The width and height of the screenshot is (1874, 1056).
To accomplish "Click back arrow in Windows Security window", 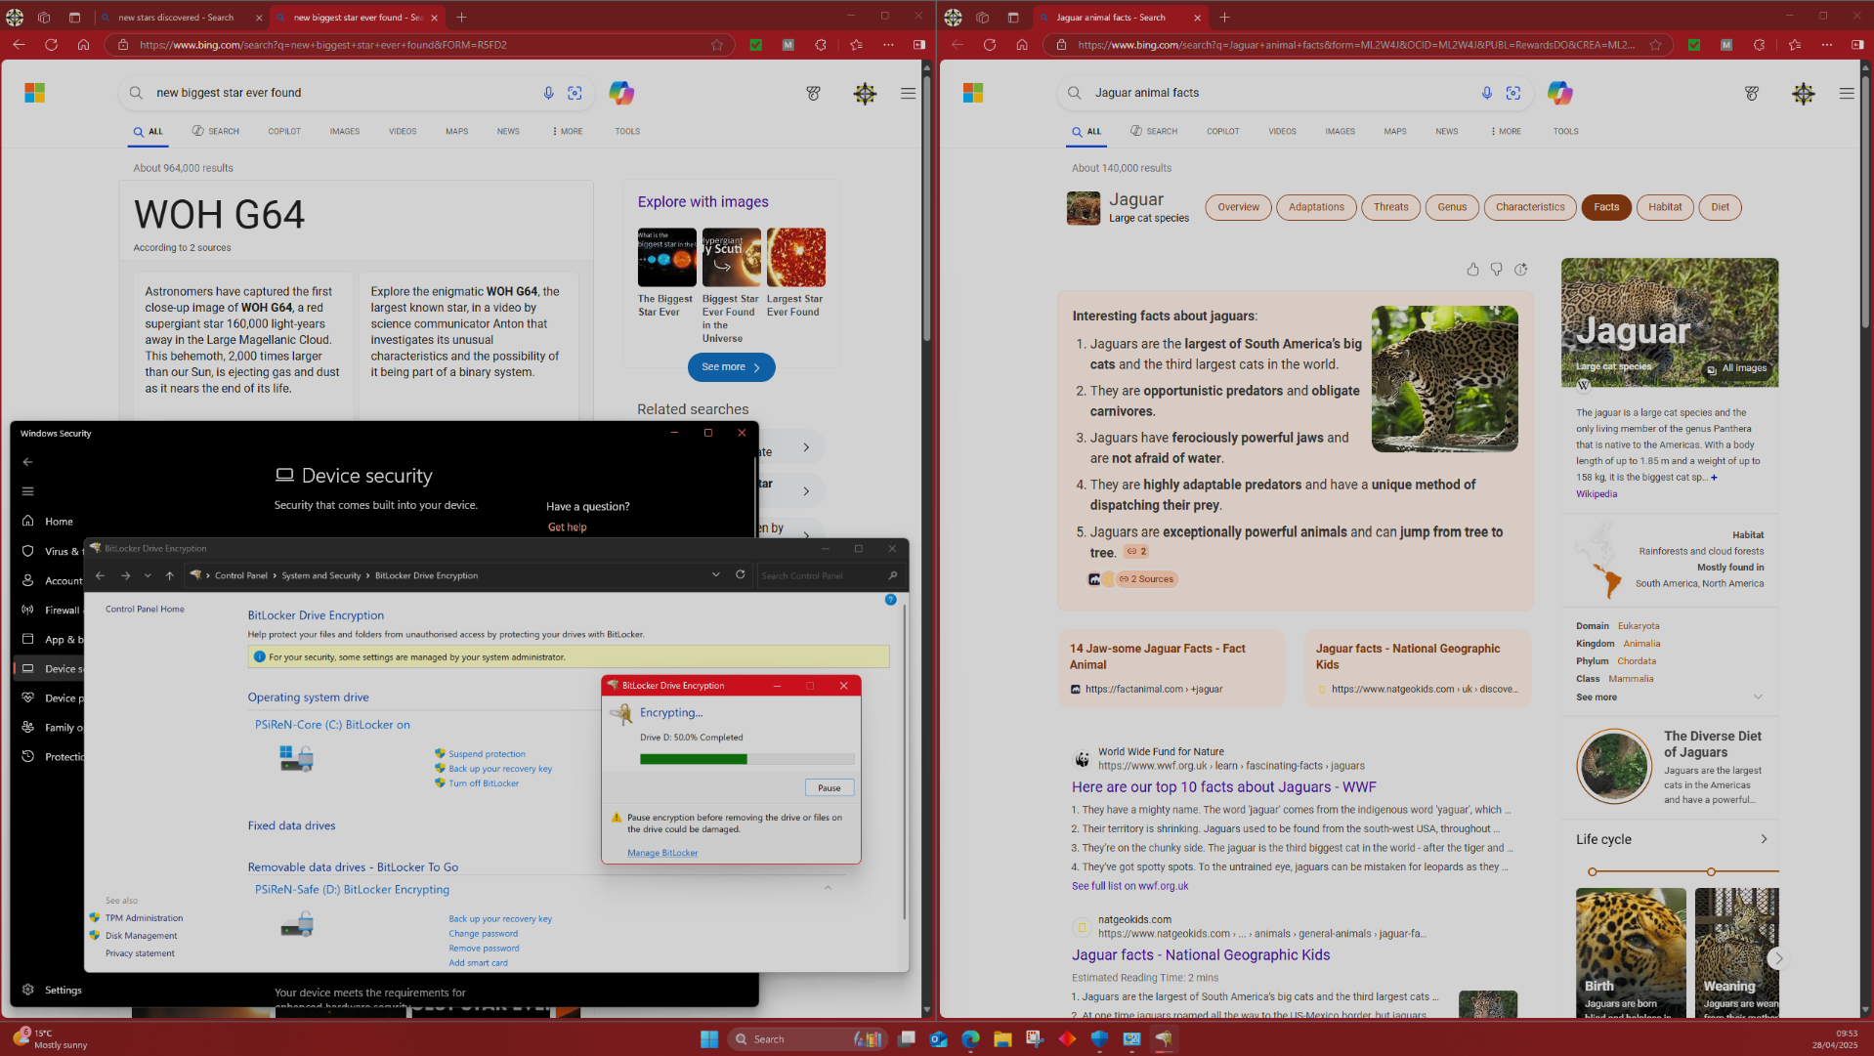I will (27, 462).
